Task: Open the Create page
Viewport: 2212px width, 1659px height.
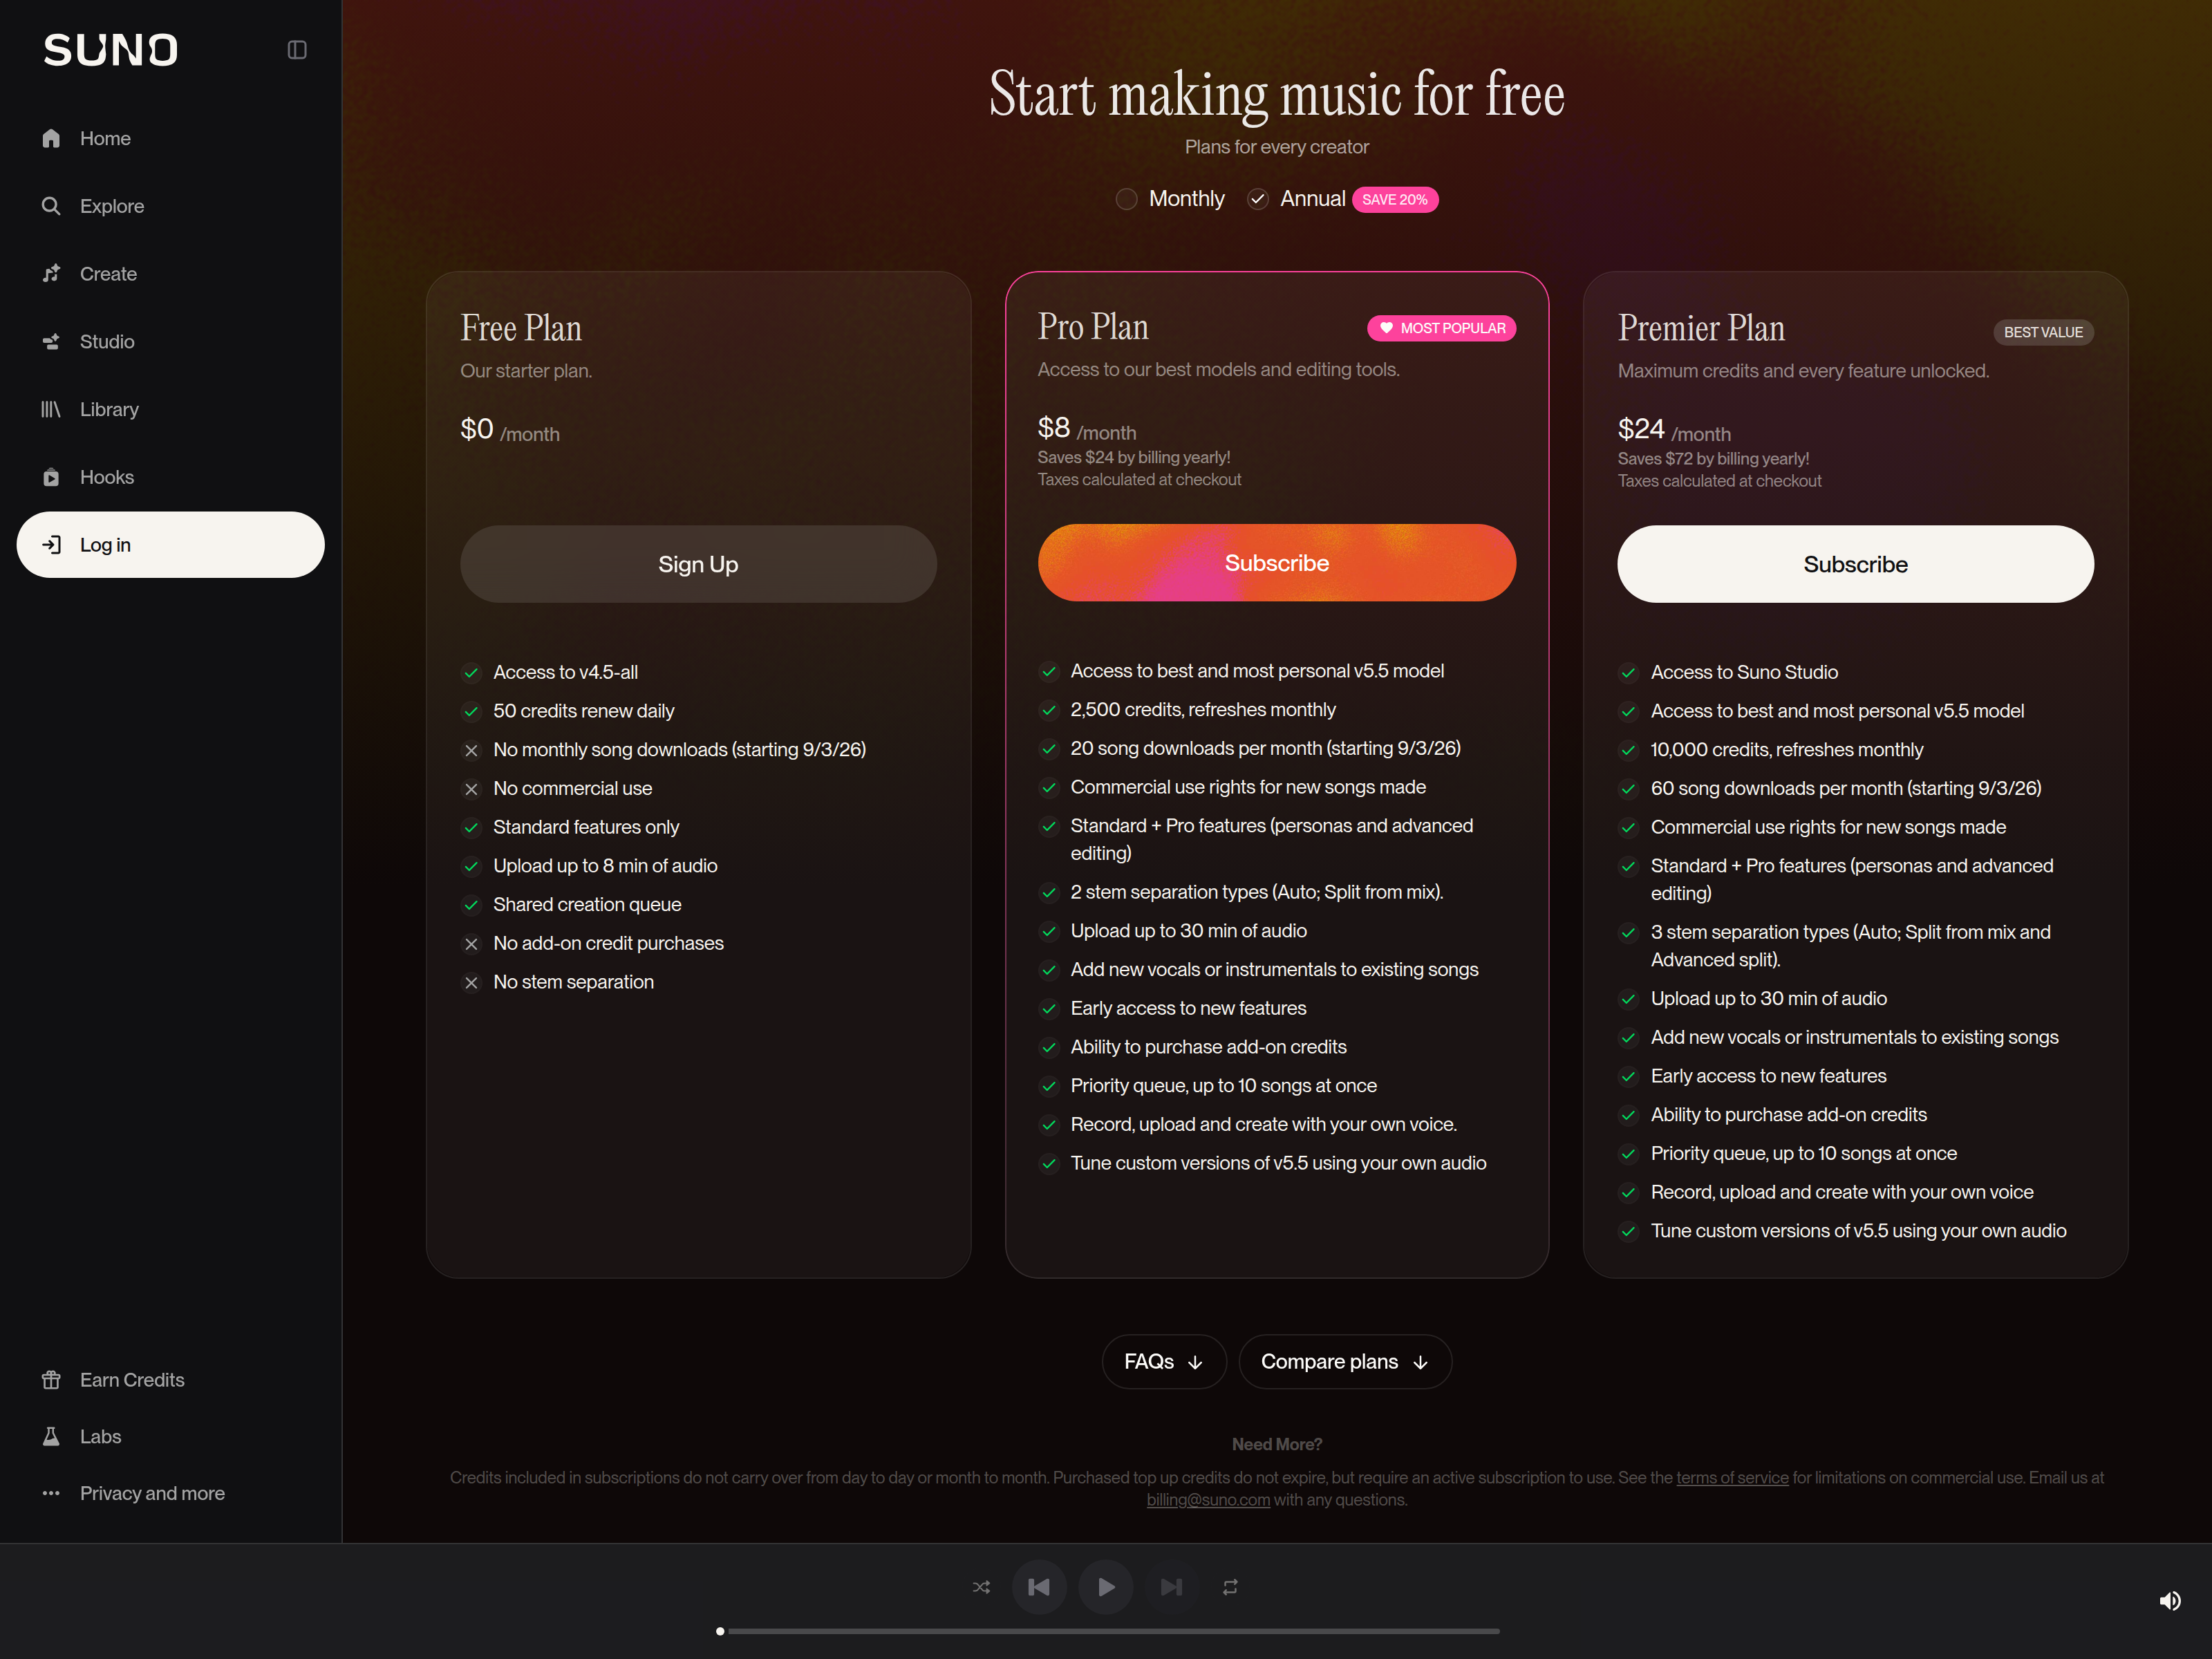Action: [x=170, y=274]
